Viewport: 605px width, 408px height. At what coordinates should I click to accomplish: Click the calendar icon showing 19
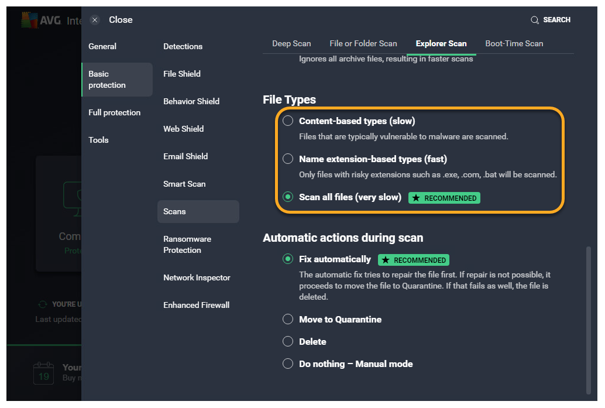tap(44, 373)
